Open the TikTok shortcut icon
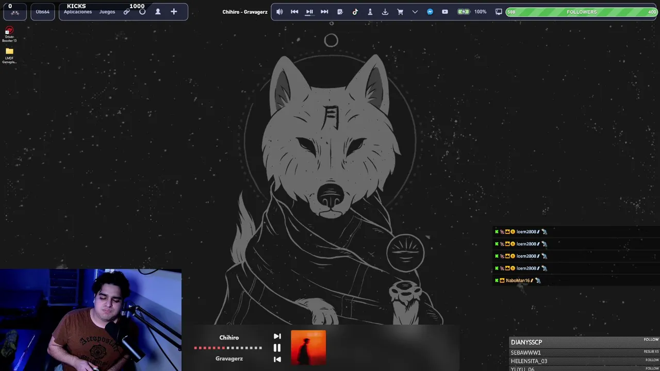 pyautogui.click(x=355, y=12)
